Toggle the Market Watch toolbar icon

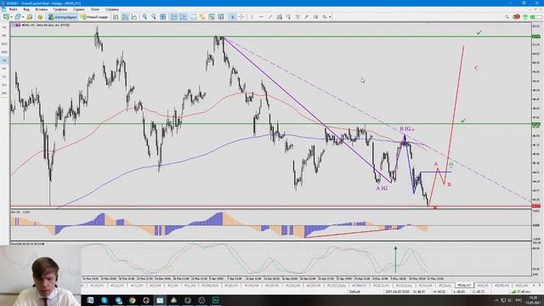click(30, 17)
